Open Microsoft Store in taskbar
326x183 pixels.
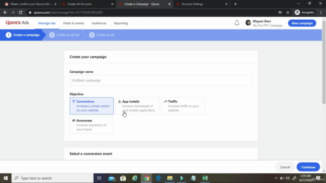[x=123, y=178]
